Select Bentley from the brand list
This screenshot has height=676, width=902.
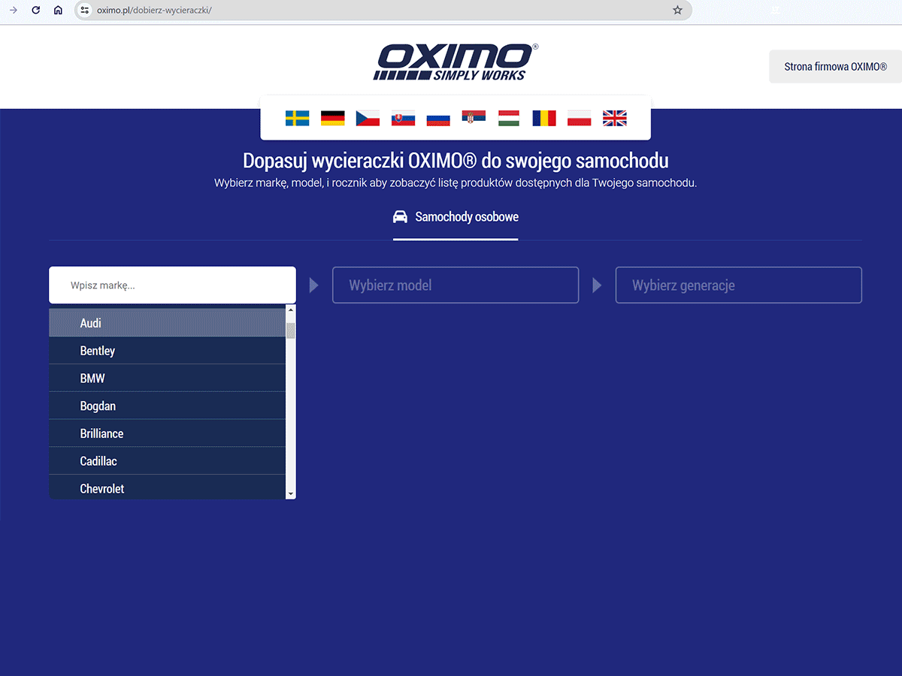(x=168, y=351)
